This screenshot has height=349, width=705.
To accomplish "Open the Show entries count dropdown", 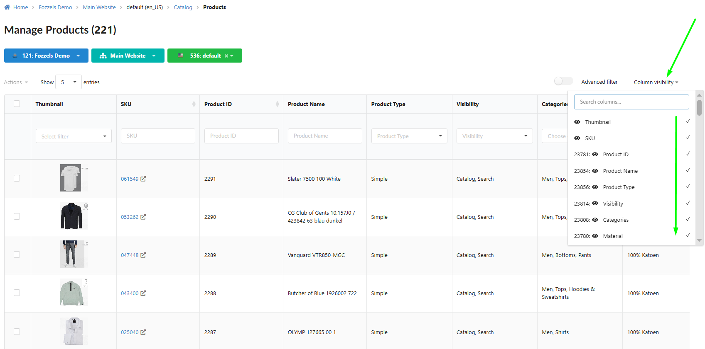I will tap(69, 82).
